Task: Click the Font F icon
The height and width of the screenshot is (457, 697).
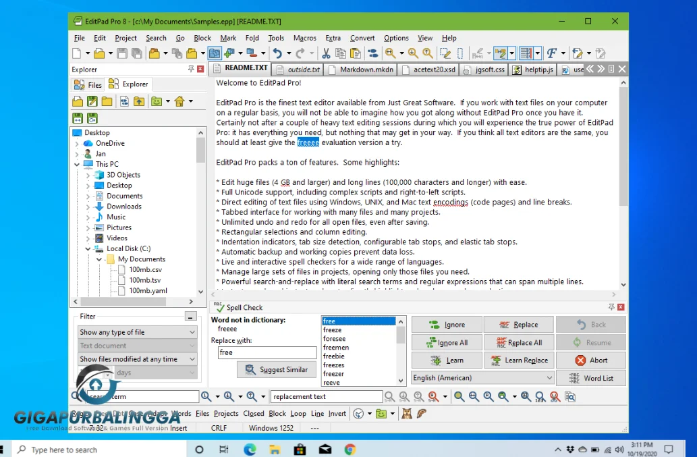Action: [551, 54]
